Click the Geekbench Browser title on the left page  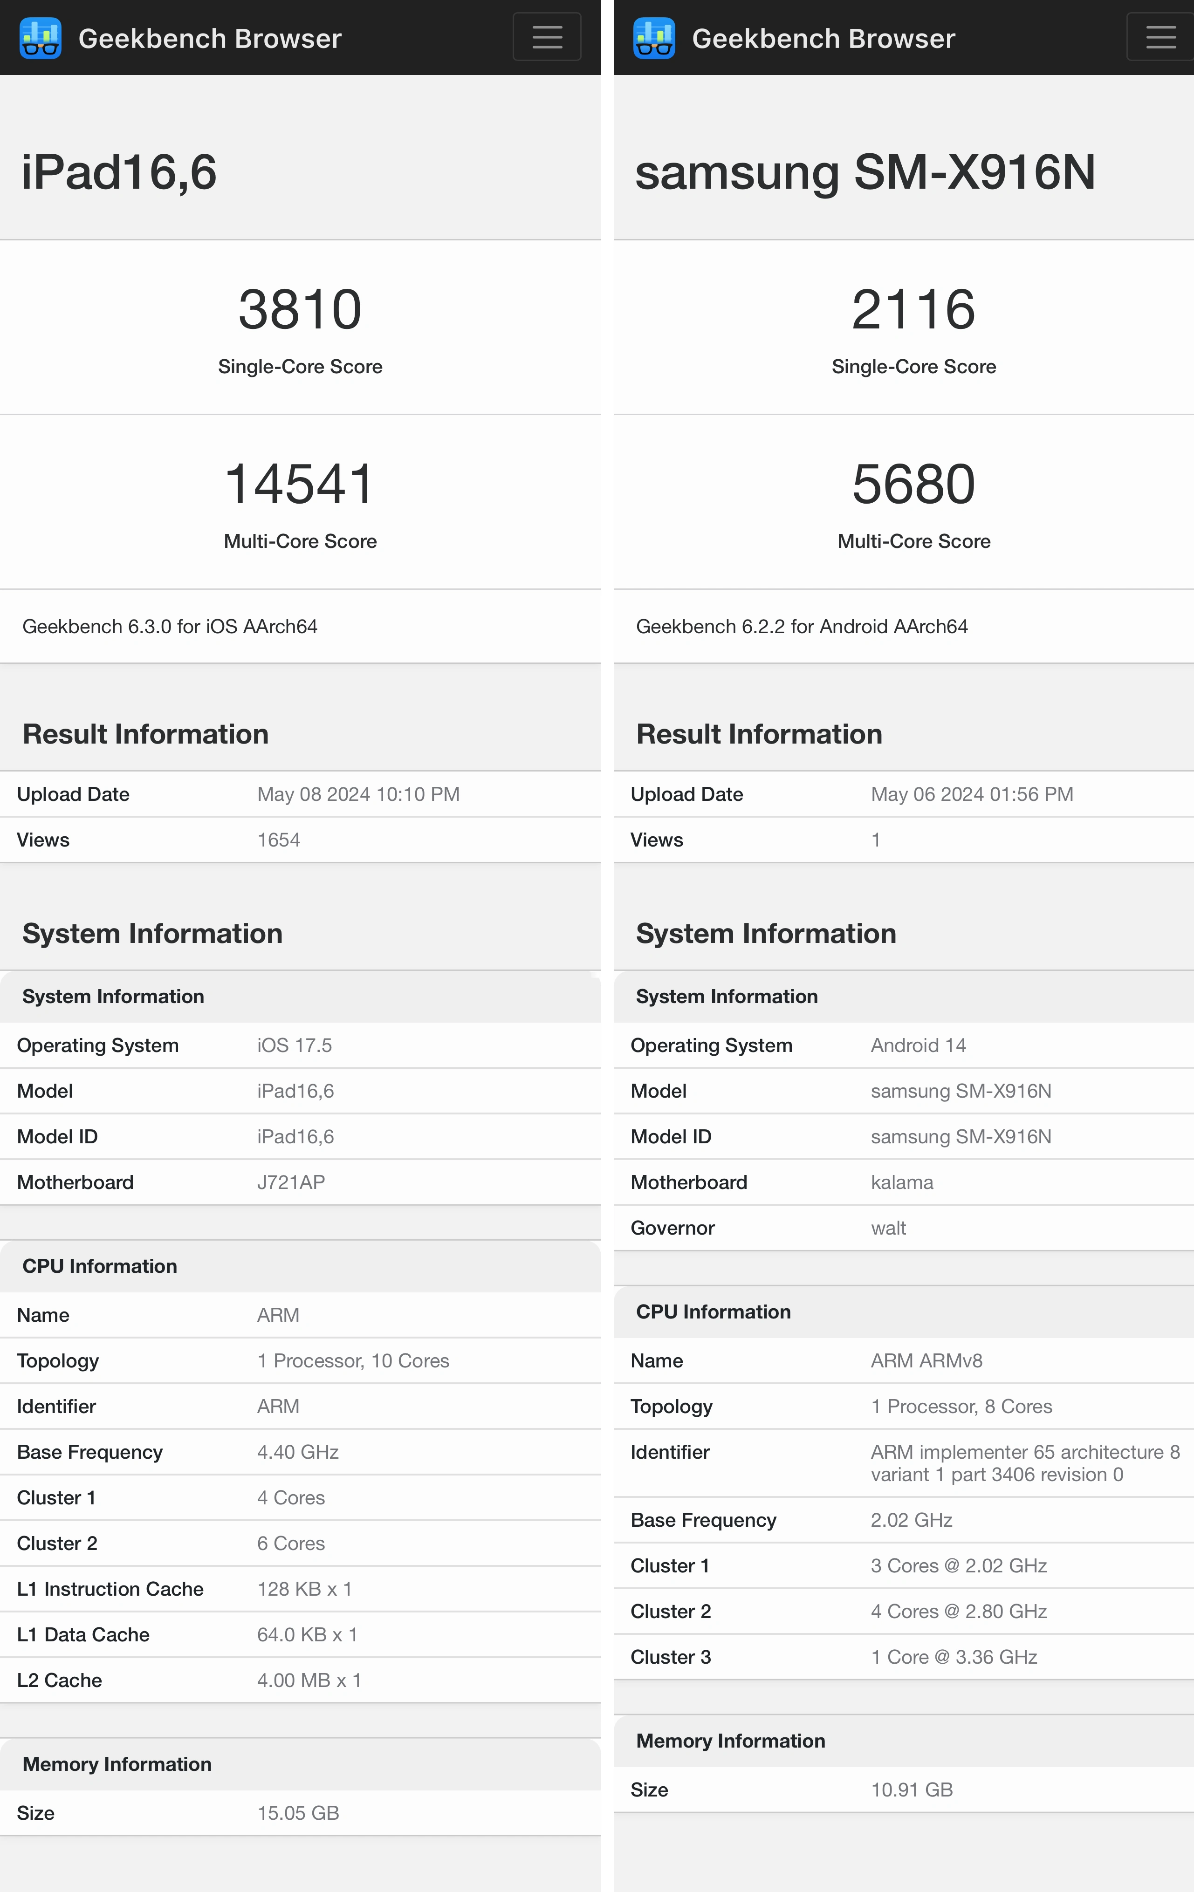[x=210, y=39]
